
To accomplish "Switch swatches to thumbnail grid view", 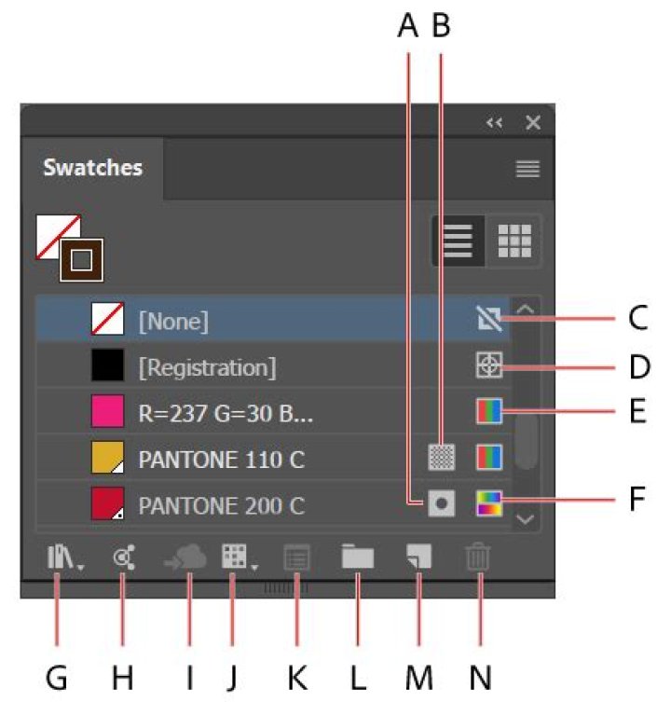I will click(x=514, y=241).
